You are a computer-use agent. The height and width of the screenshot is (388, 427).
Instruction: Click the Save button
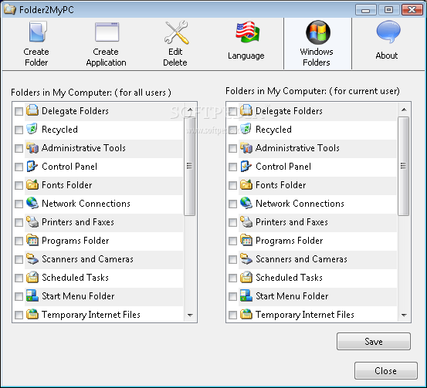pos(374,341)
